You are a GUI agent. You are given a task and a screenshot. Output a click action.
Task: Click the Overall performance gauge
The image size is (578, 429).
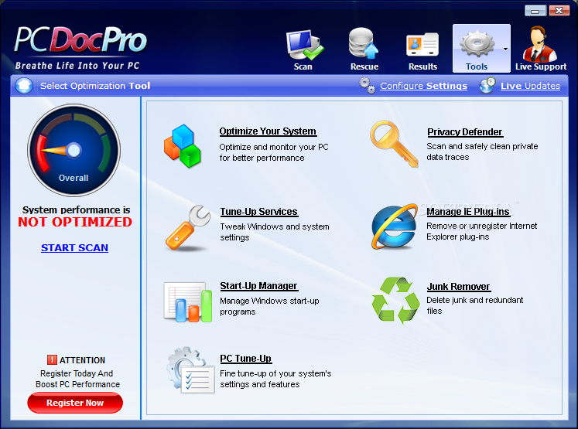click(x=74, y=150)
